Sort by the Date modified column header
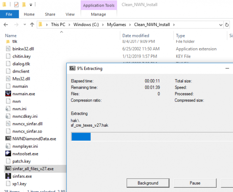 pyautogui.click(x=136, y=36)
